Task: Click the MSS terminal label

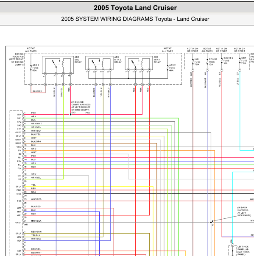Action: (19, 194)
